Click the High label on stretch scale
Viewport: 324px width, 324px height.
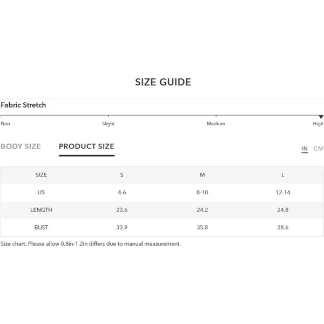318,124
